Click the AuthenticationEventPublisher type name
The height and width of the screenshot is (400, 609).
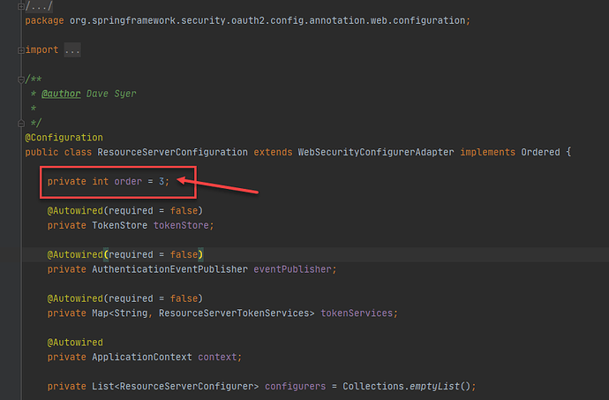point(169,269)
